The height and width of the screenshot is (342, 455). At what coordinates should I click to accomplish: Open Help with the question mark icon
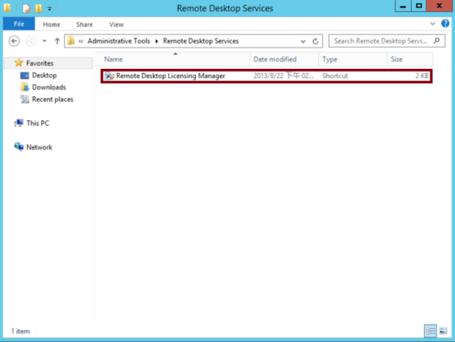445,23
